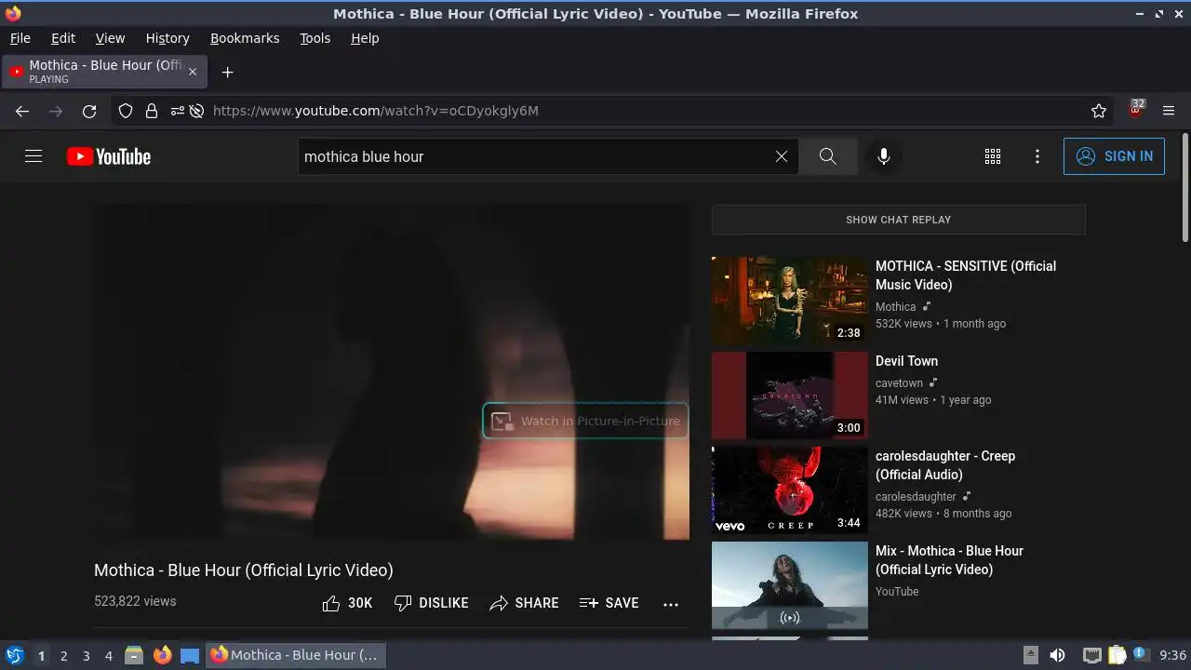Open the YouTube apps grid
The width and height of the screenshot is (1191, 670).
(993, 156)
